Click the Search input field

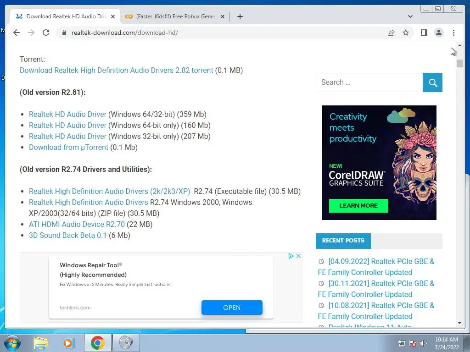tap(369, 82)
